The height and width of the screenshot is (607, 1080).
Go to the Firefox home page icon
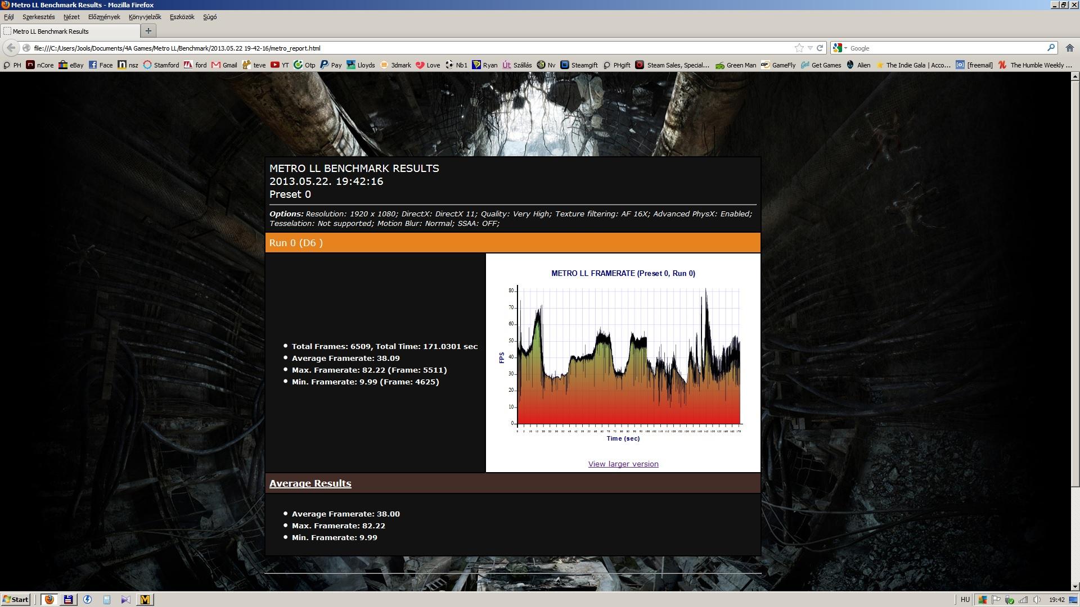(1069, 48)
